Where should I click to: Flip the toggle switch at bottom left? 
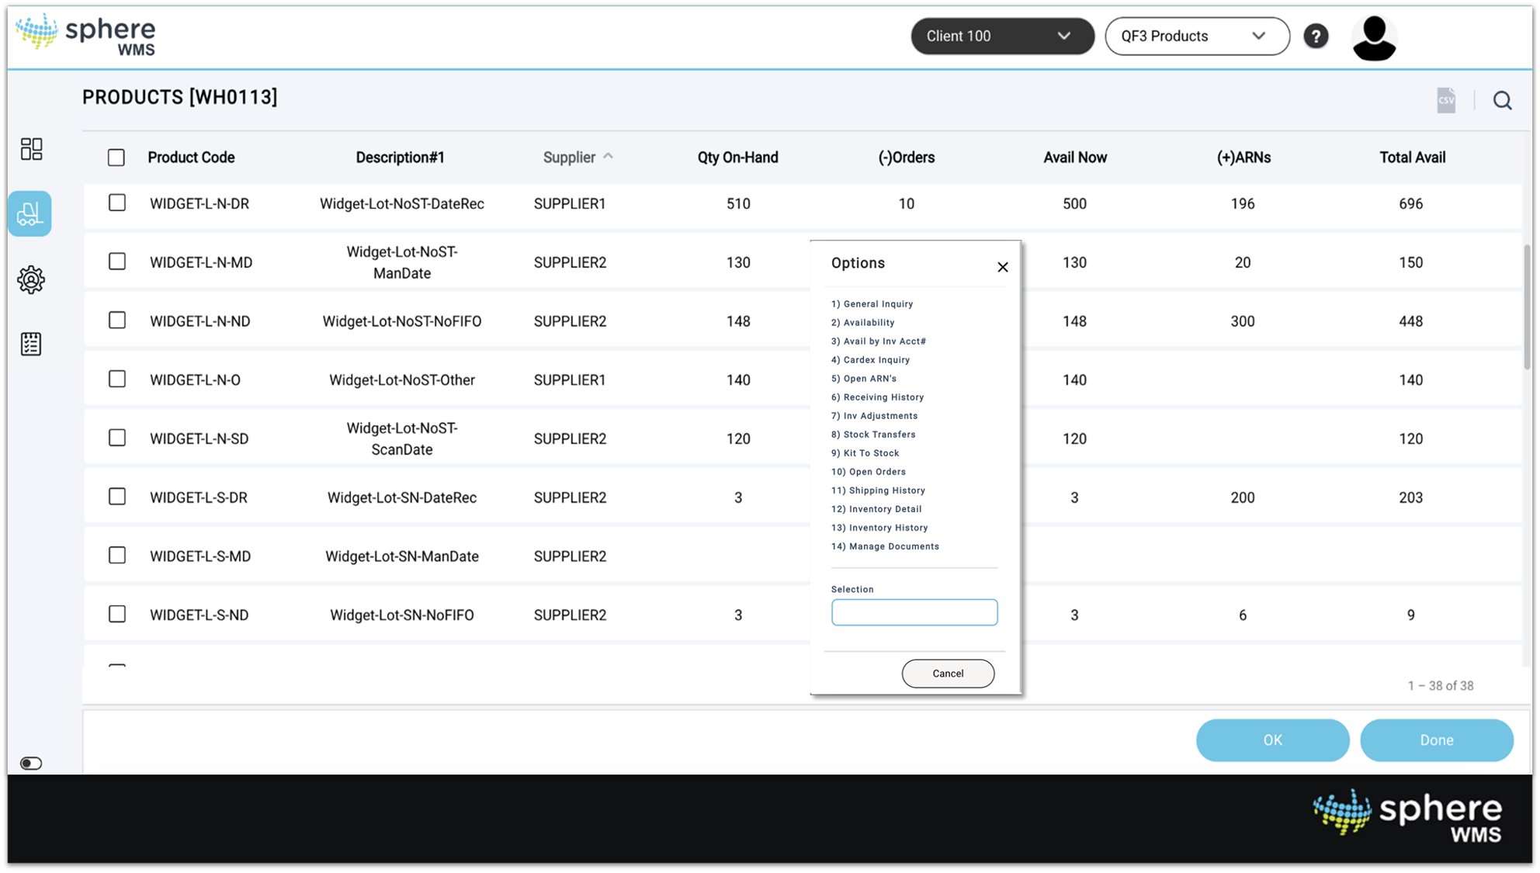tap(30, 763)
